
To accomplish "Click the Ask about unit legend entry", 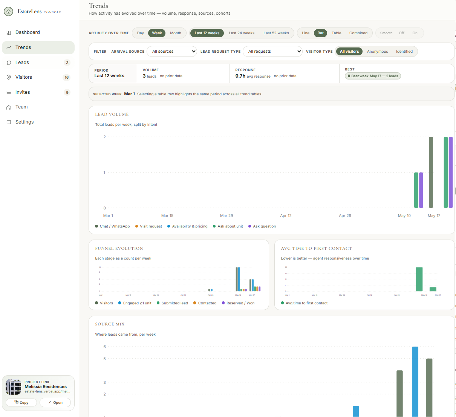I will 228,226.
